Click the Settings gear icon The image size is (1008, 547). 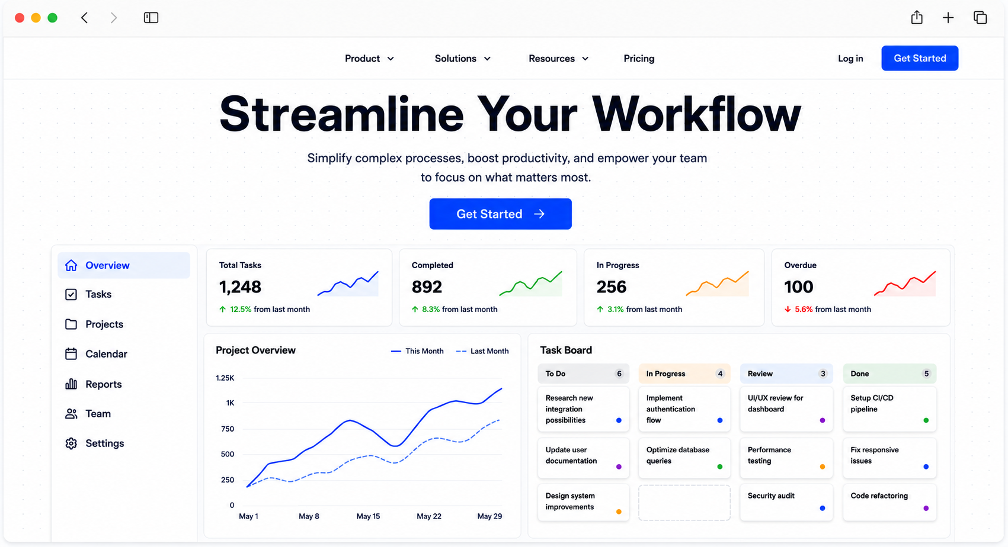(x=71, y=443)
